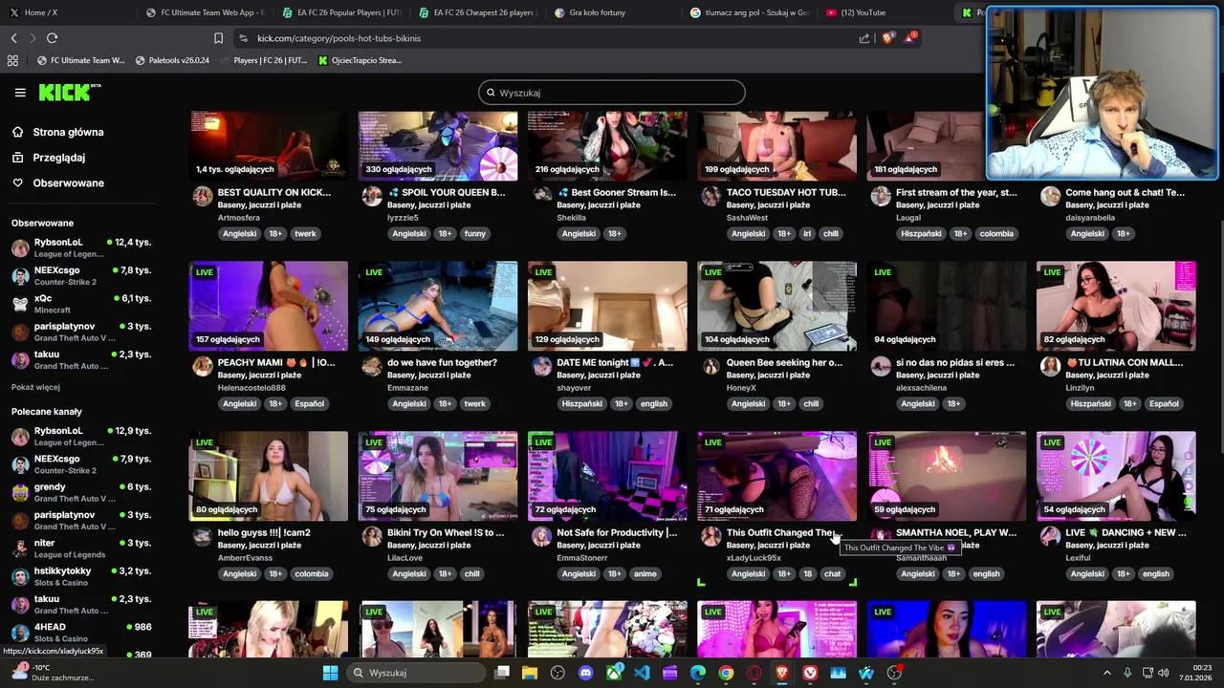Screen dimensions: 1224x688
Task: Bookmark this page via bookmark icon
Action: click(x=218, y=38)
